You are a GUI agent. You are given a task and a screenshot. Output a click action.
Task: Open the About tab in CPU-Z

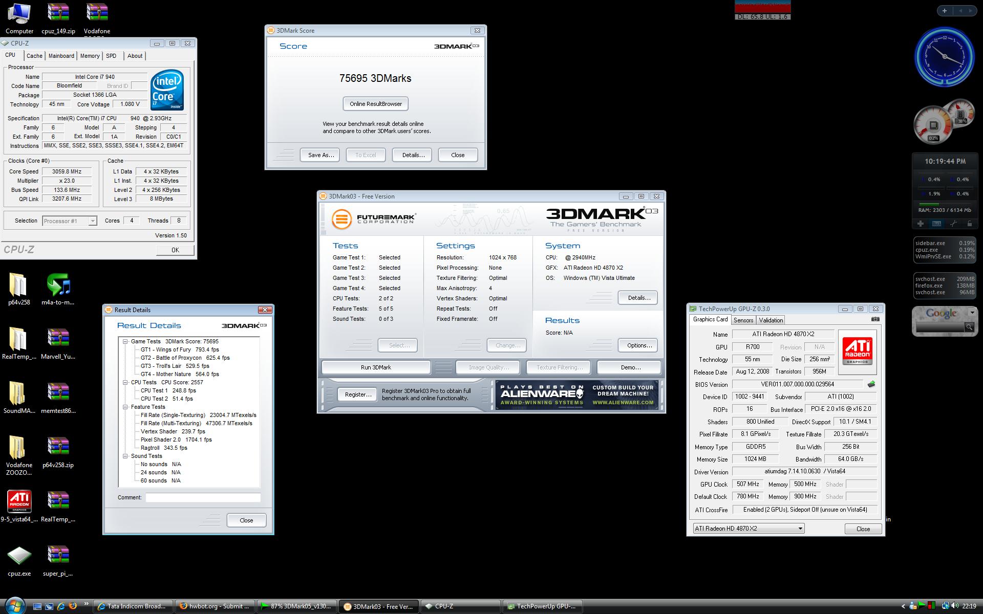(x=135, y=56)
